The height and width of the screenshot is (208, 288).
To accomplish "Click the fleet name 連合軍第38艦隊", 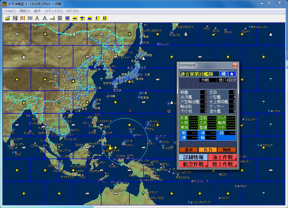I will pos(197,74).
